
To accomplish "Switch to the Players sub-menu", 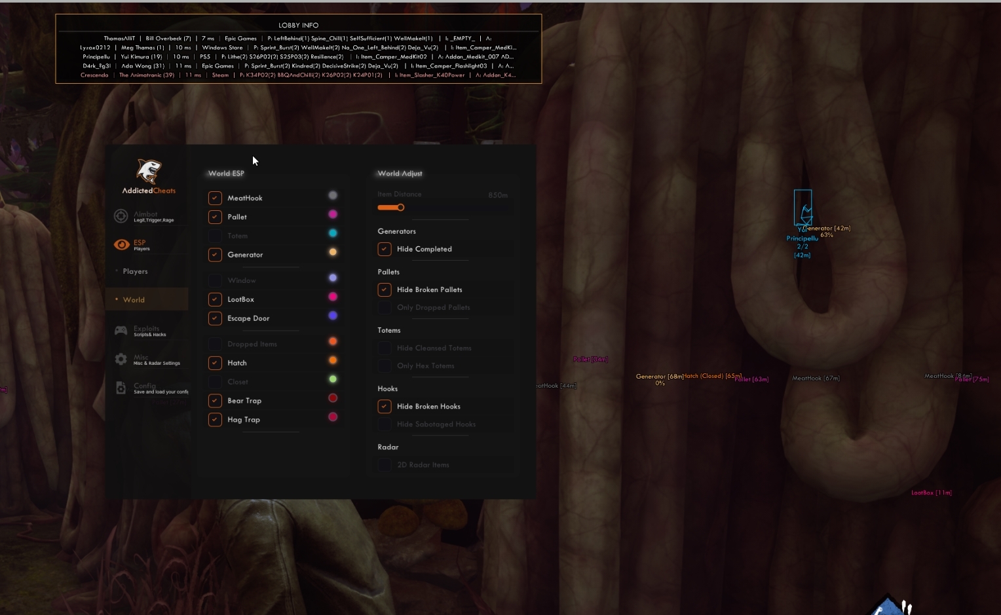I will pyautogui.click(x=135, y=271).
